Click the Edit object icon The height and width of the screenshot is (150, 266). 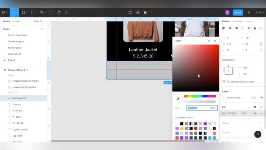pyautogui.click(x=130, y=12)
